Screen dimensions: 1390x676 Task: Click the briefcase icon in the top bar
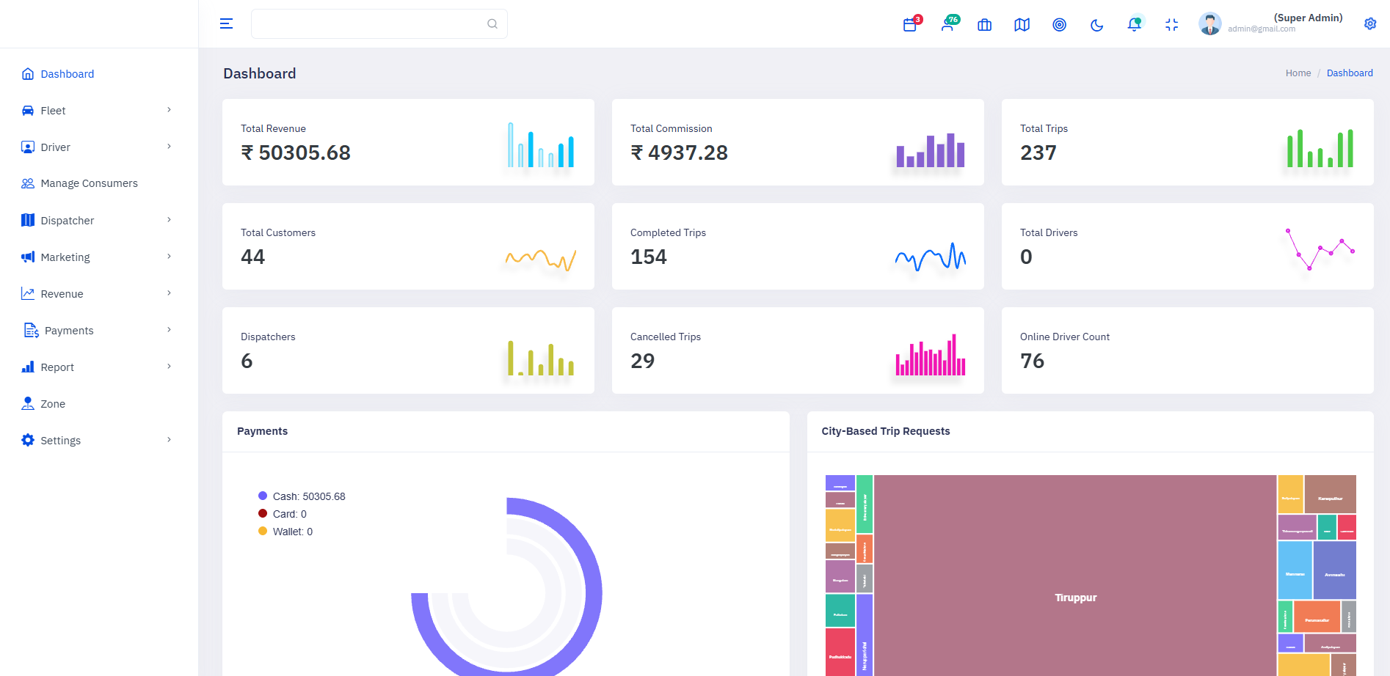point(985,25)
